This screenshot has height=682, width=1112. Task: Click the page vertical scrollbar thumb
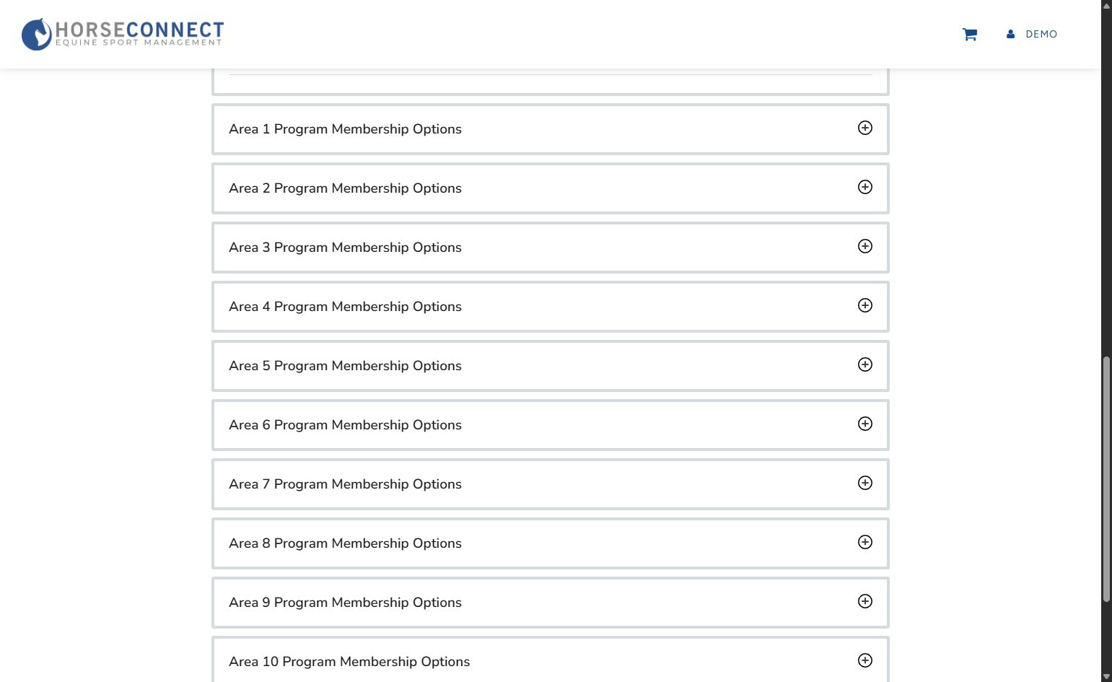[1106, 478]
